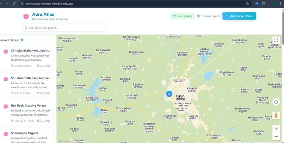This screenshot has width=284, height=143.
Task: Reload the page in browser
Action: [x=14, y=4]
